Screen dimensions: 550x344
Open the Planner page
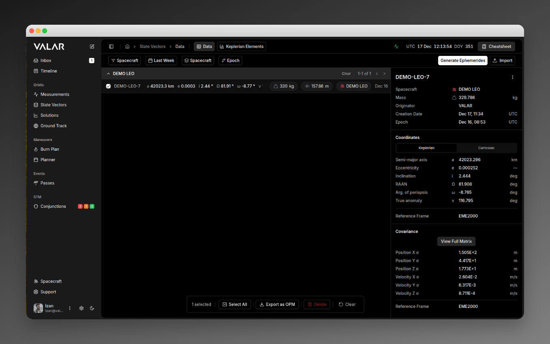click(48, 160)
